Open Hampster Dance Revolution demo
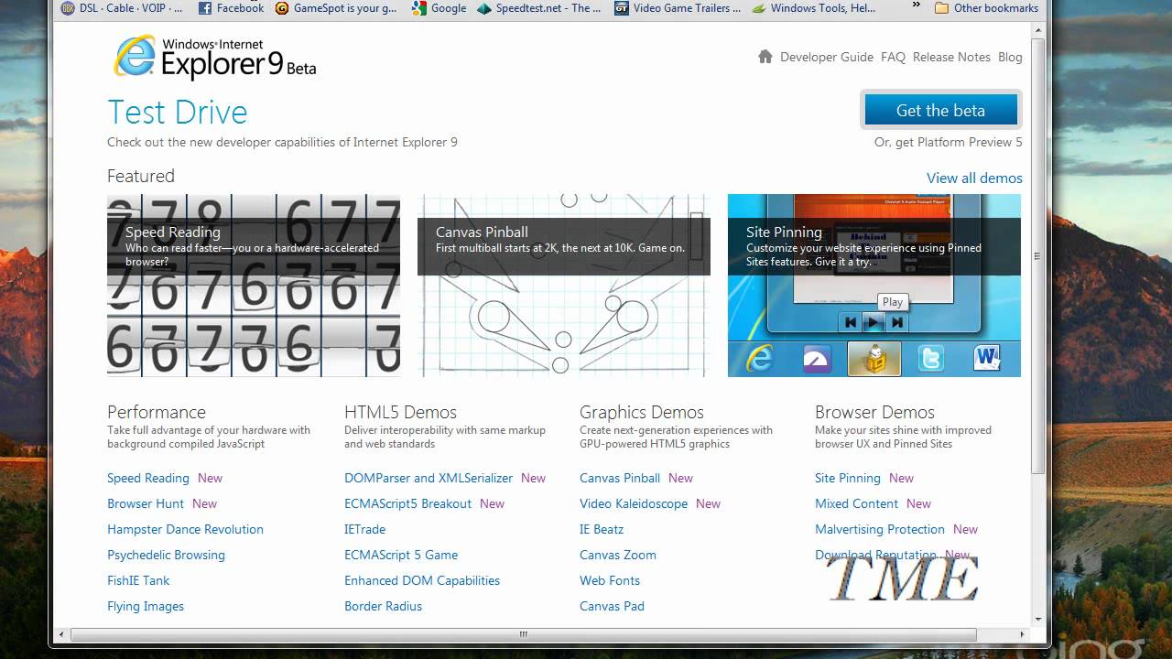The width and height of the screenshot is (1172, 659). point(185,529)
